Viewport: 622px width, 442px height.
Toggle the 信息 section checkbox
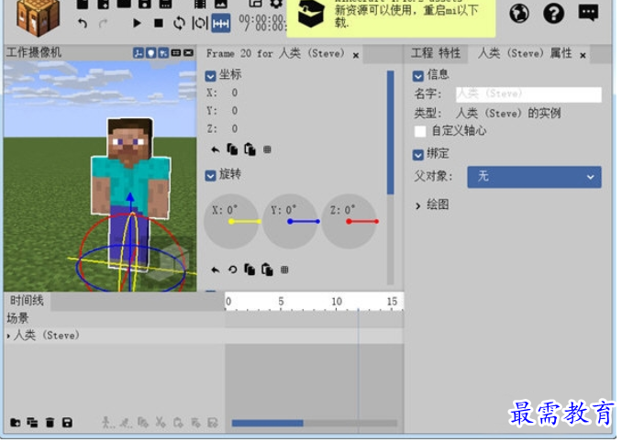pos(418,76)
